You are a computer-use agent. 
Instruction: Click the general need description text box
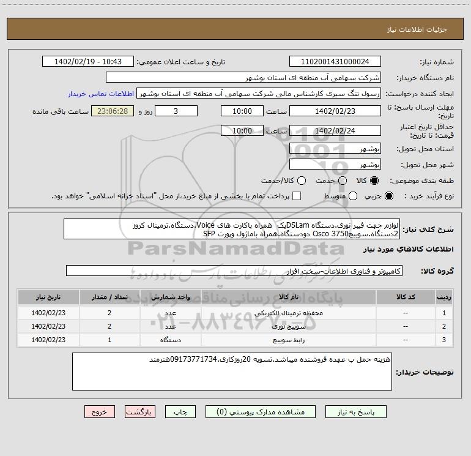pos(232,229)
